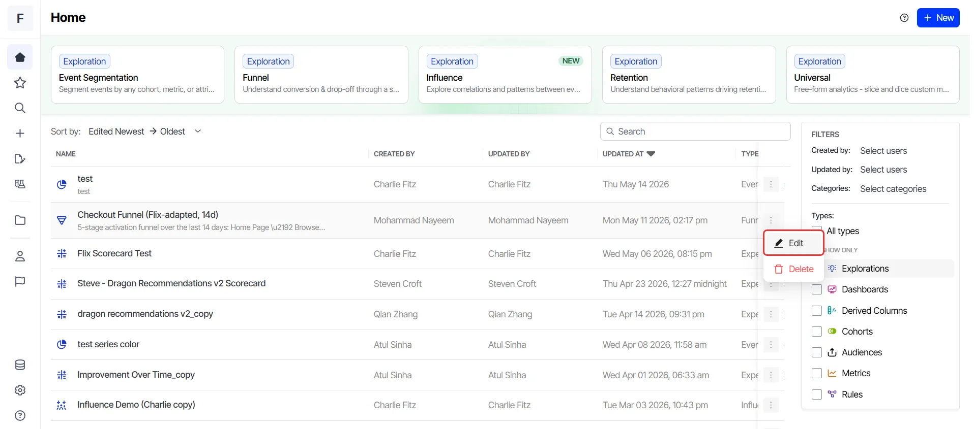This screenshot has width=974, height=429.
Task: Open the Funnel exploration card
Action: [x=321, y=75]
